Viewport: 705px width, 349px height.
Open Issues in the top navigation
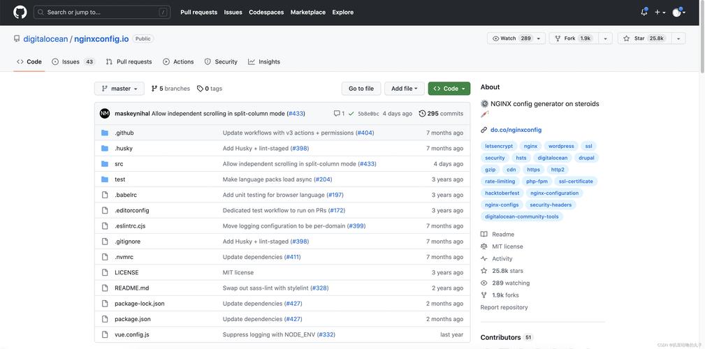tap(233, 12)
